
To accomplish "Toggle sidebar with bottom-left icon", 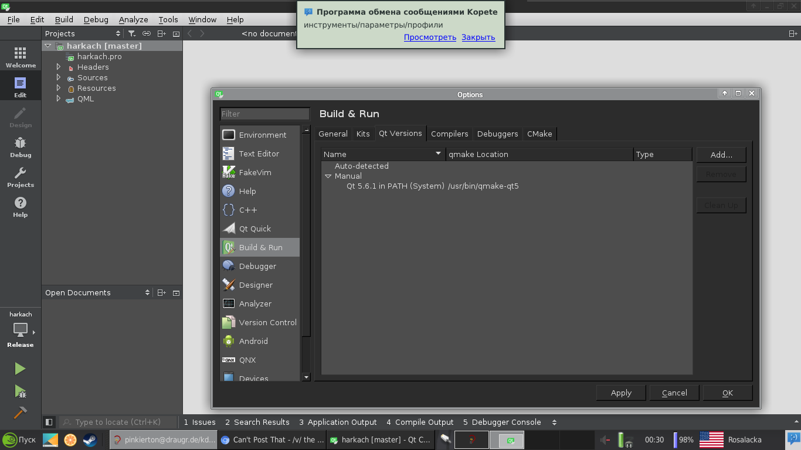I will click(49, 422).
